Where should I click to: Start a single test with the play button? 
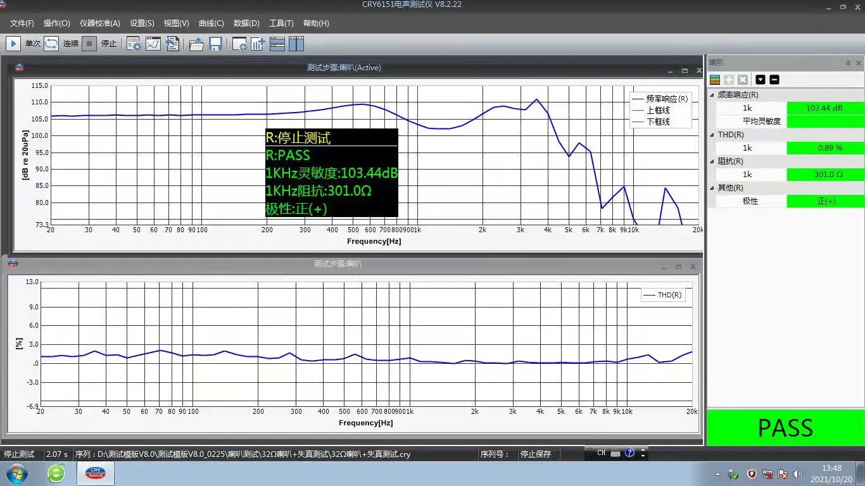pos(13,44)
